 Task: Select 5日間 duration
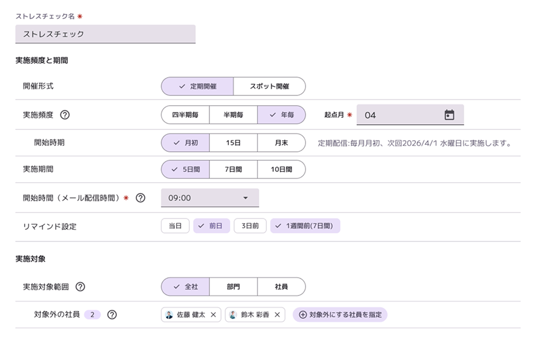pyautogui.click(x=185, y=170)
